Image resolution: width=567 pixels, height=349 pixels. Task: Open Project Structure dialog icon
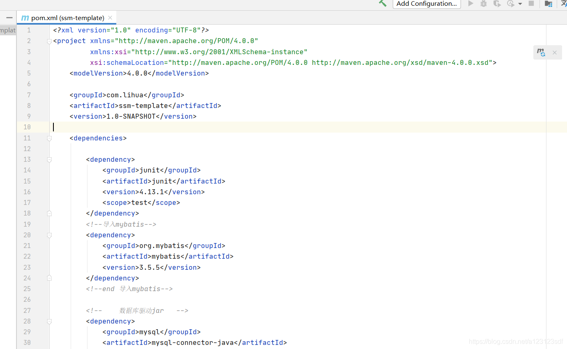548,3
